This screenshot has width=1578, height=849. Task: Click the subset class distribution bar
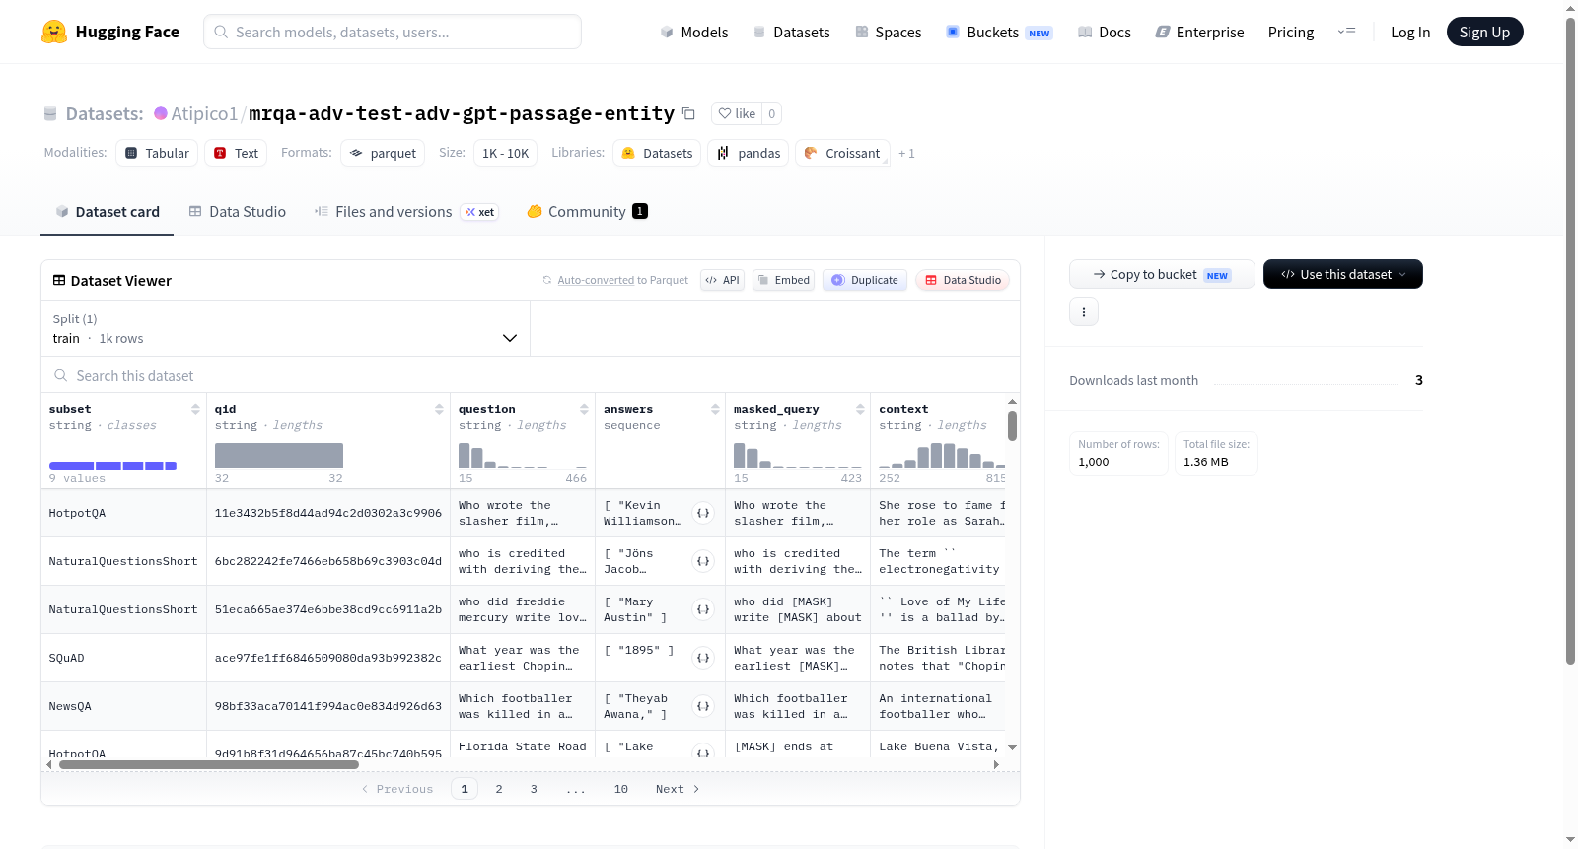pos(112,466)
